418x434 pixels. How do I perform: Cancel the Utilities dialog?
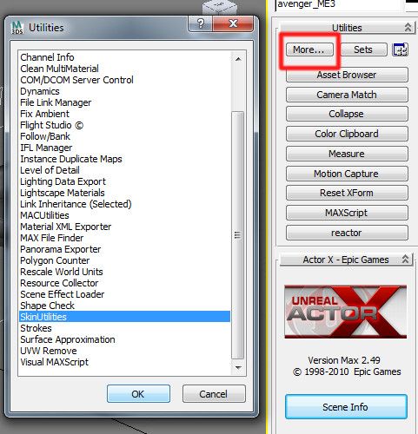(214, 394)
